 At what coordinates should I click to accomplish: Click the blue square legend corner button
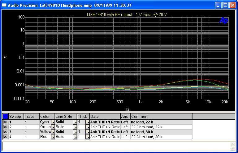tap(5, 116)
